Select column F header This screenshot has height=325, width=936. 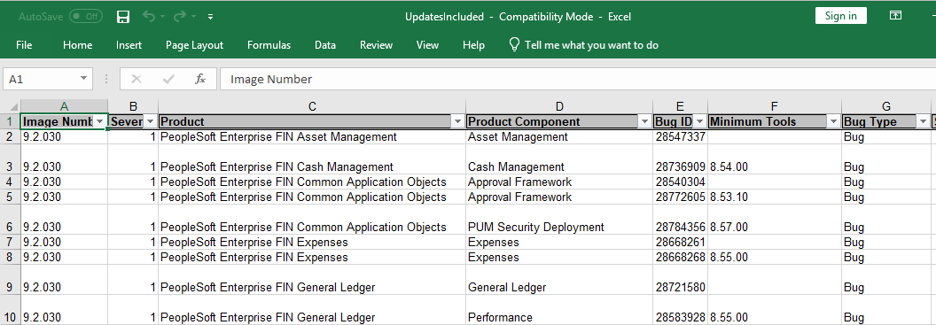tap(775, 106)
